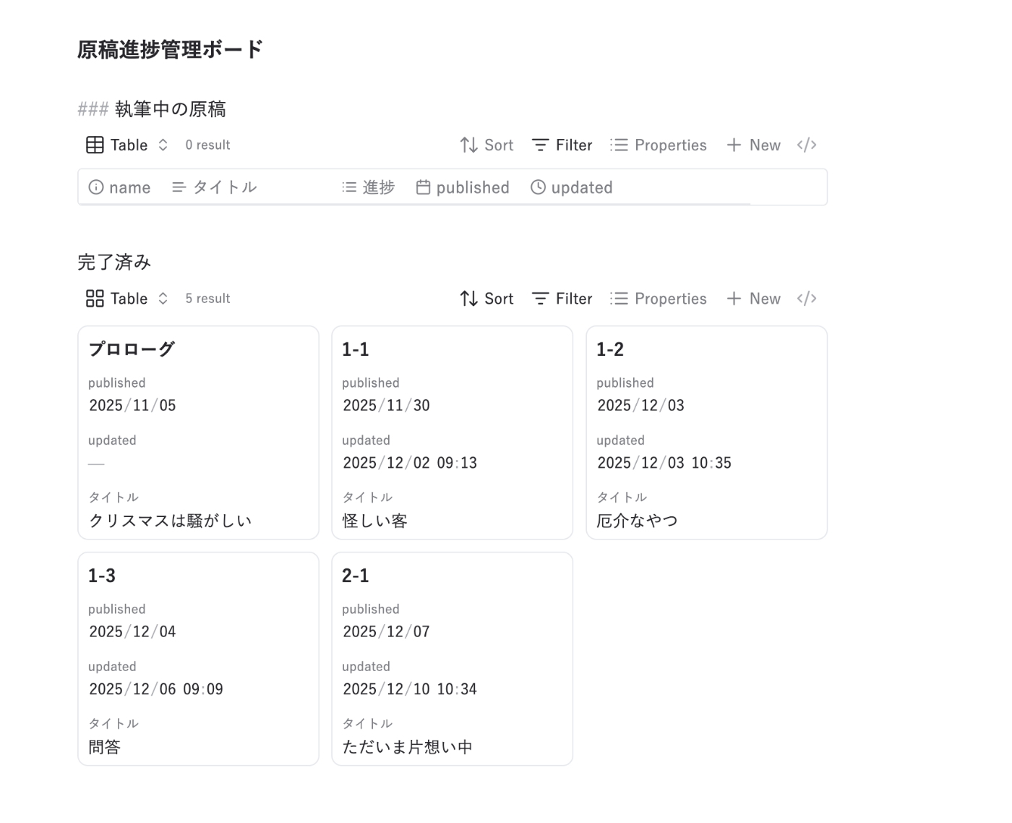Open the 1-2 card titled 厄介なやつ
Screen dimensions: 1012x823
coord(706,432)
